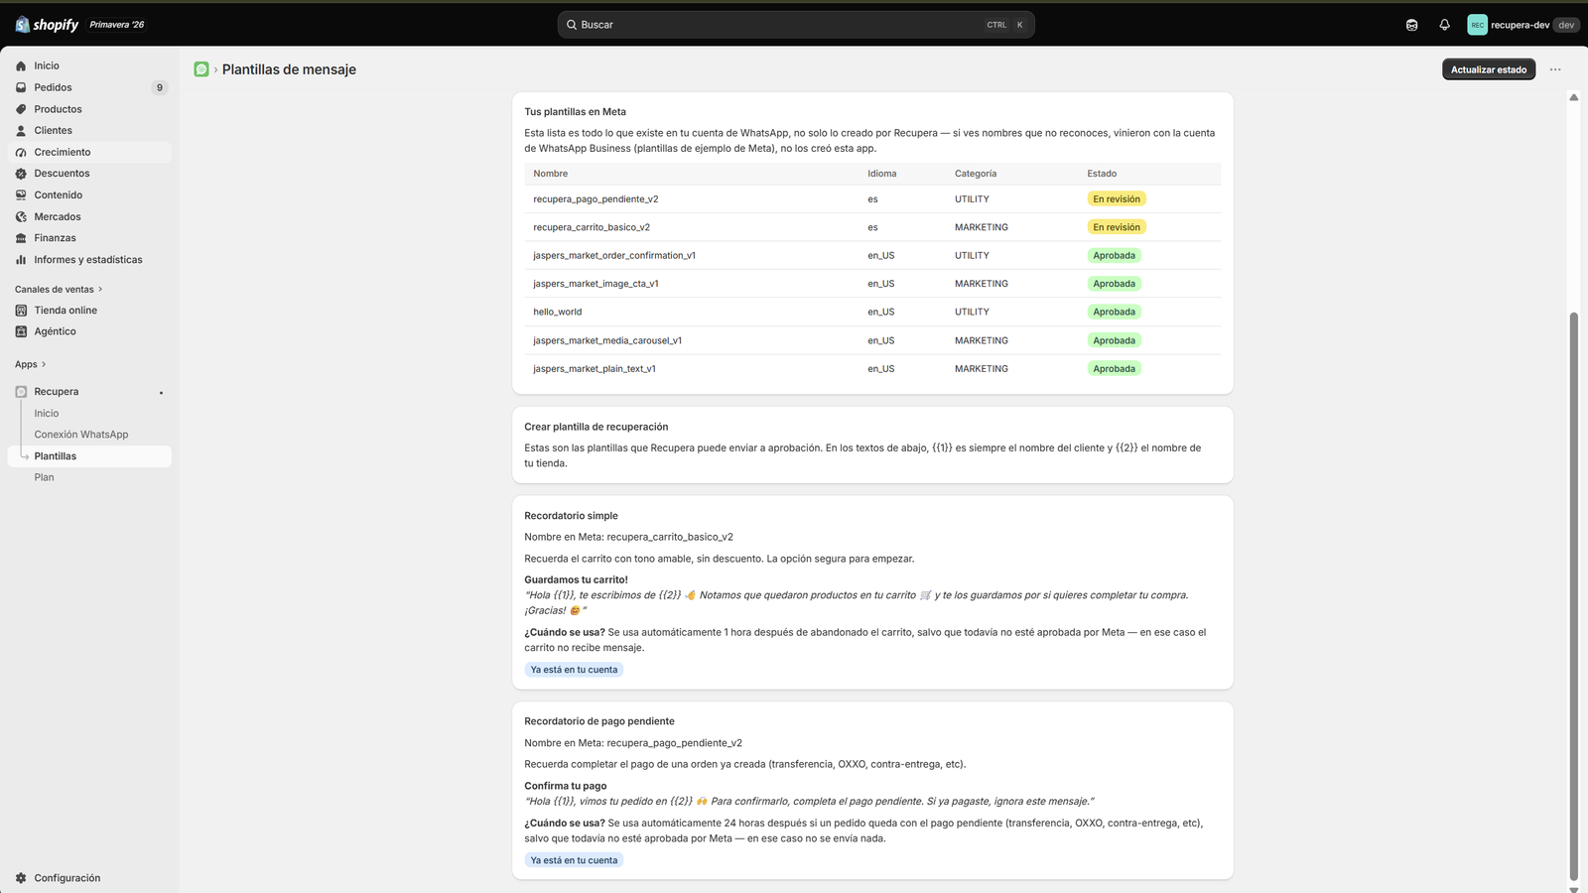Open the recupera-dev account menu

[1522, 25]
